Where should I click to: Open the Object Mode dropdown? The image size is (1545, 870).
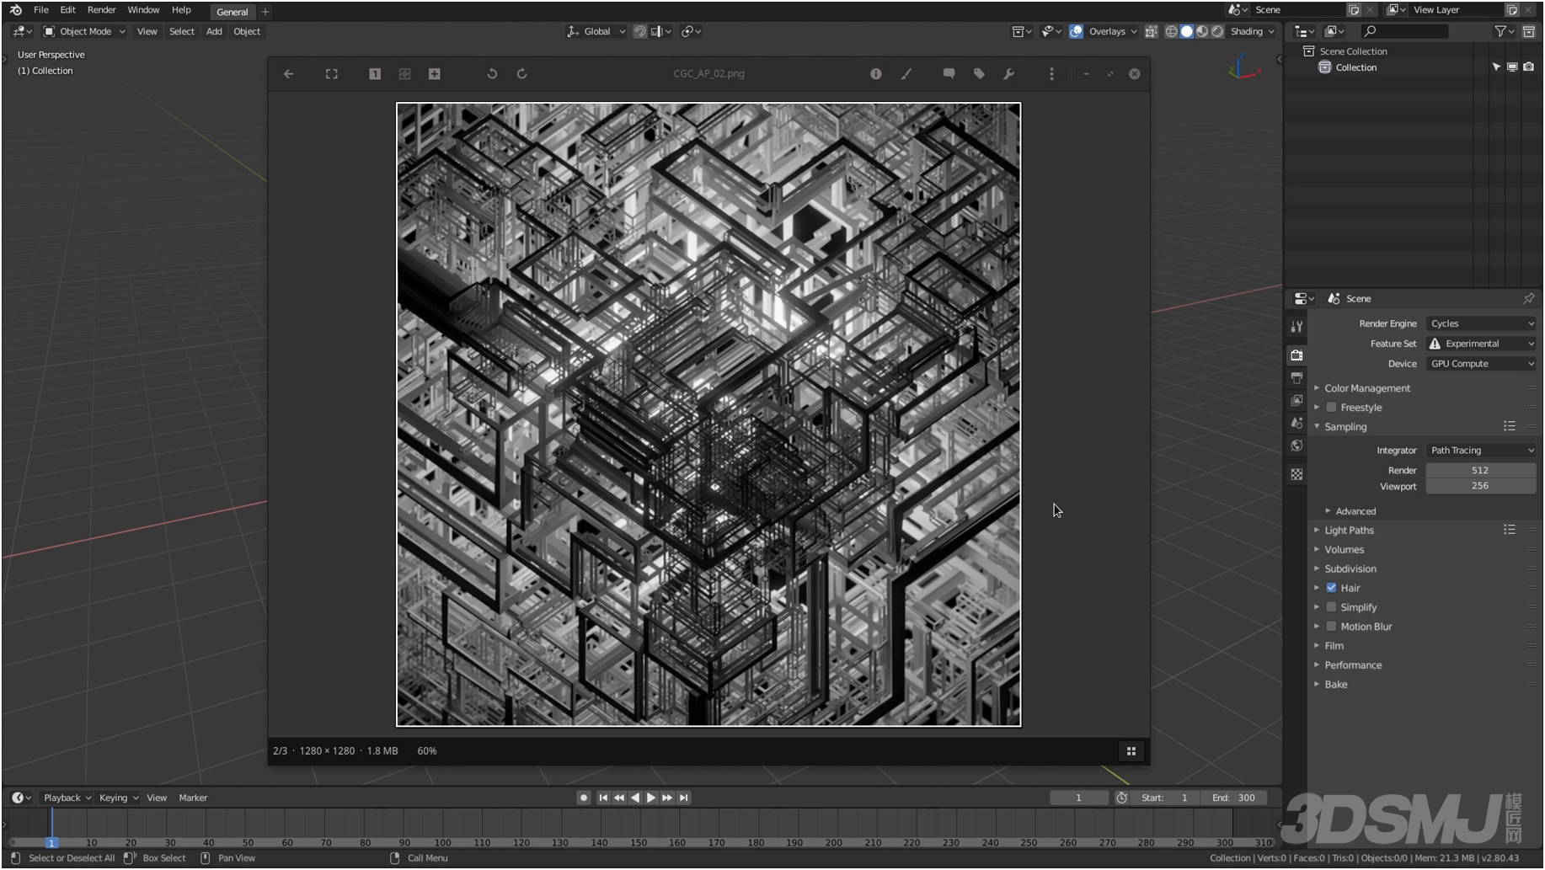click(84, 32)
